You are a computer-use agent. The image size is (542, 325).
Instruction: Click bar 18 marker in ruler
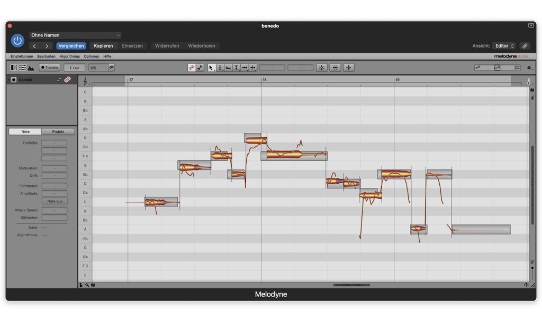point(264,80)
